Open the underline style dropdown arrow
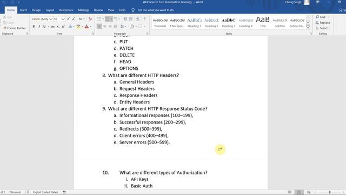Screen dimensions: 346x195 click(48, 27)
